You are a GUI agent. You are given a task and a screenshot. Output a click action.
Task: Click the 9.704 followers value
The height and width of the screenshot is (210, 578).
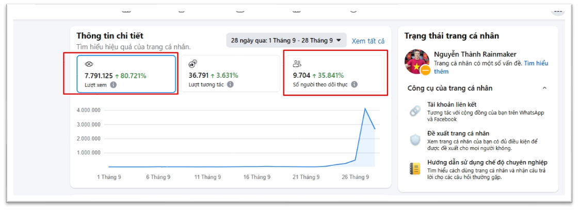301,76
